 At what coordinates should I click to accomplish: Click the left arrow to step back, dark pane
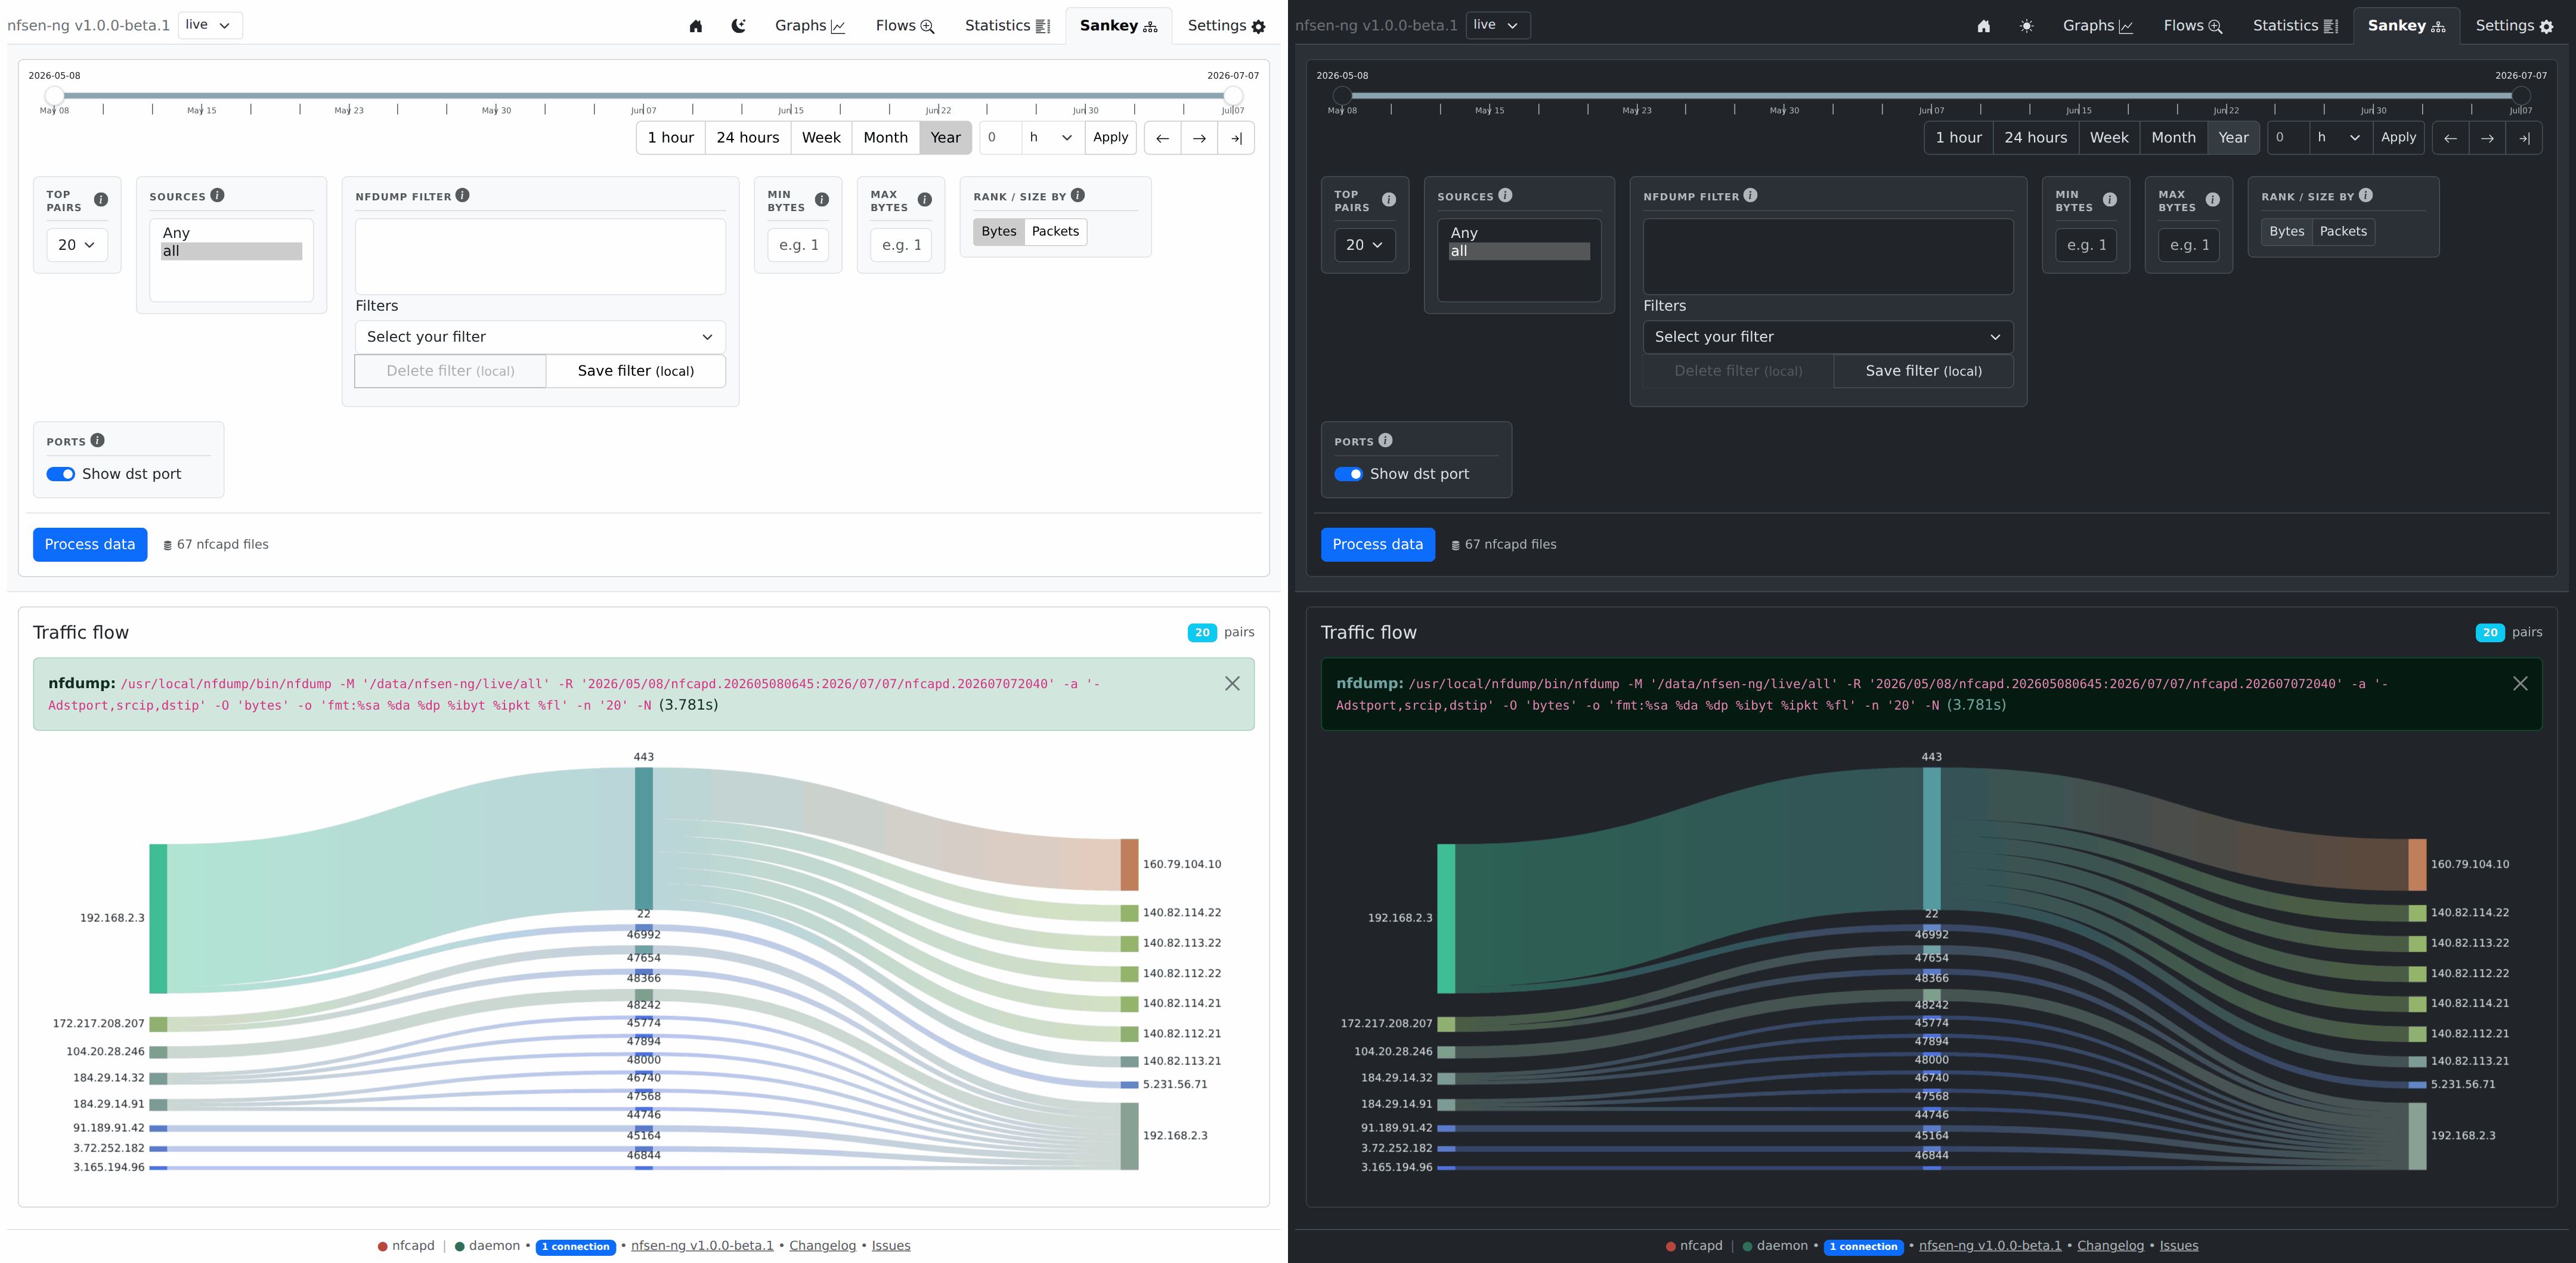[2450, 138]
